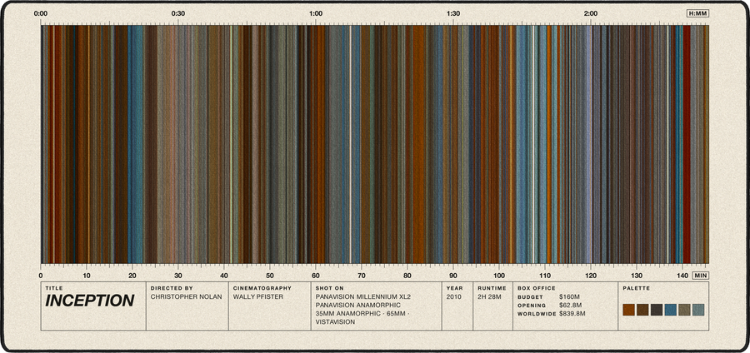Viewport: 750px width, 353px height.
Task: Click the olive taupe palette swatch
Action: tap(684, 310)
